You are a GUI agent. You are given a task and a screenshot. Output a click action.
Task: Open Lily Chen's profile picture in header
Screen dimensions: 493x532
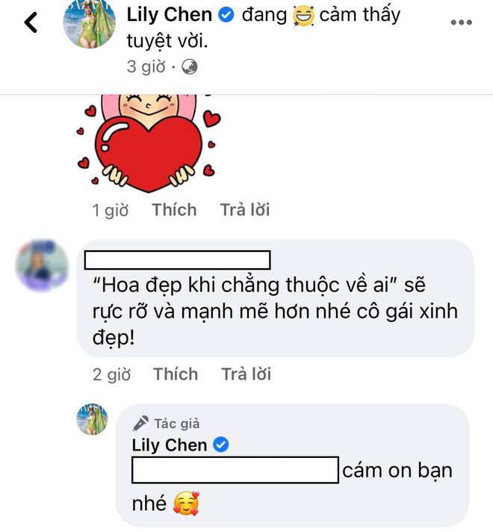89,23
